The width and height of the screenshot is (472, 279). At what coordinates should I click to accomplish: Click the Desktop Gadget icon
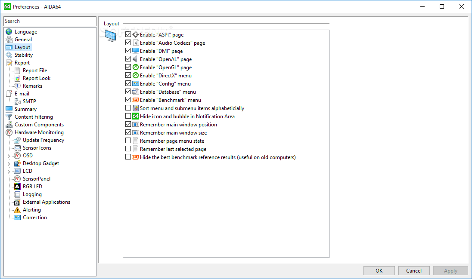click(x=18, y=163)
